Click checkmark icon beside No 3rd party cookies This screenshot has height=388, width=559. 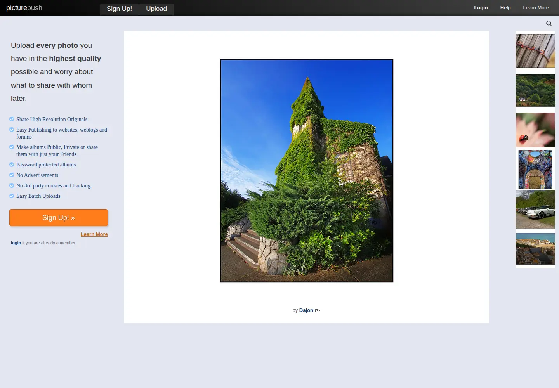coord(12,185)
